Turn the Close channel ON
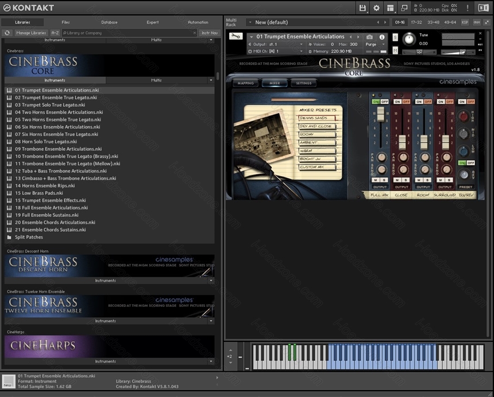Image resolution: width=494 pixels, height=397 pixels. coord(397,102)
